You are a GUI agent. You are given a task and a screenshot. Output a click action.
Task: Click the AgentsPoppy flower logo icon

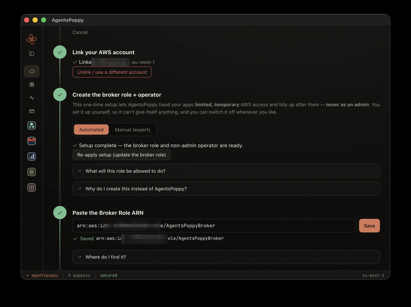(32, 39)
